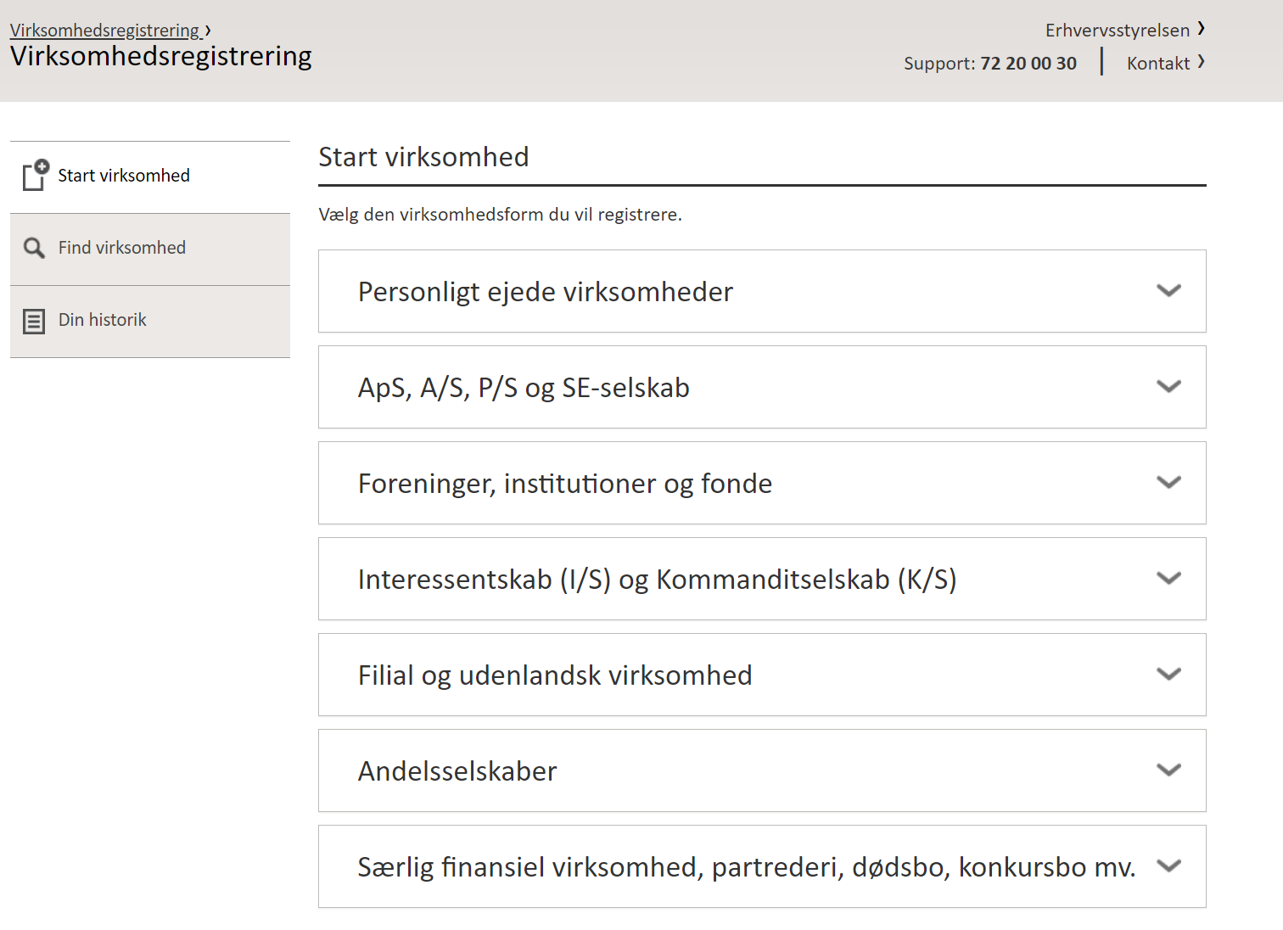Click the Erhvervsstyrelsen link
This screenshot has width=1283, height=930.
coord(1118,29)
